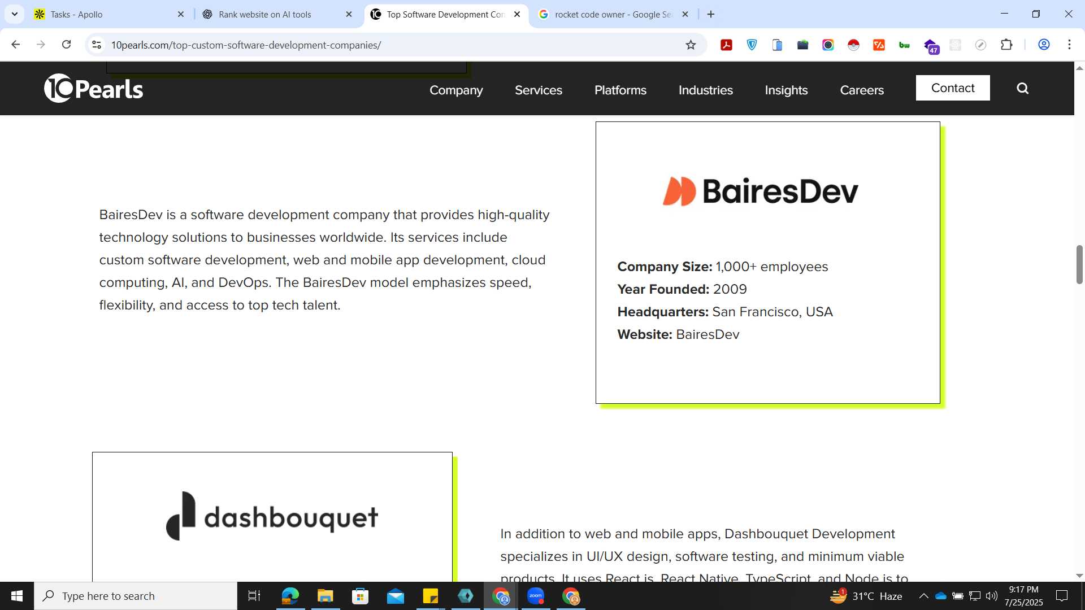Open the Zoom app on the taskbar

536,596
